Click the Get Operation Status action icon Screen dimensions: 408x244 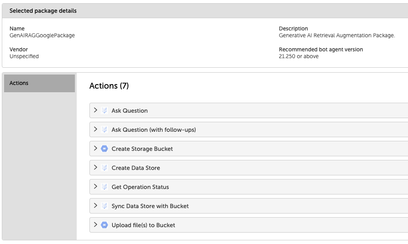tap(104, 187)
